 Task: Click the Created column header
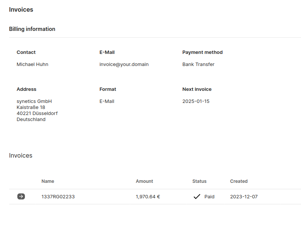tap(239, 181)
